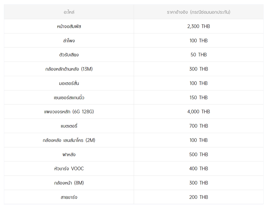Click the 4,000 THB price

coord(198,112)
